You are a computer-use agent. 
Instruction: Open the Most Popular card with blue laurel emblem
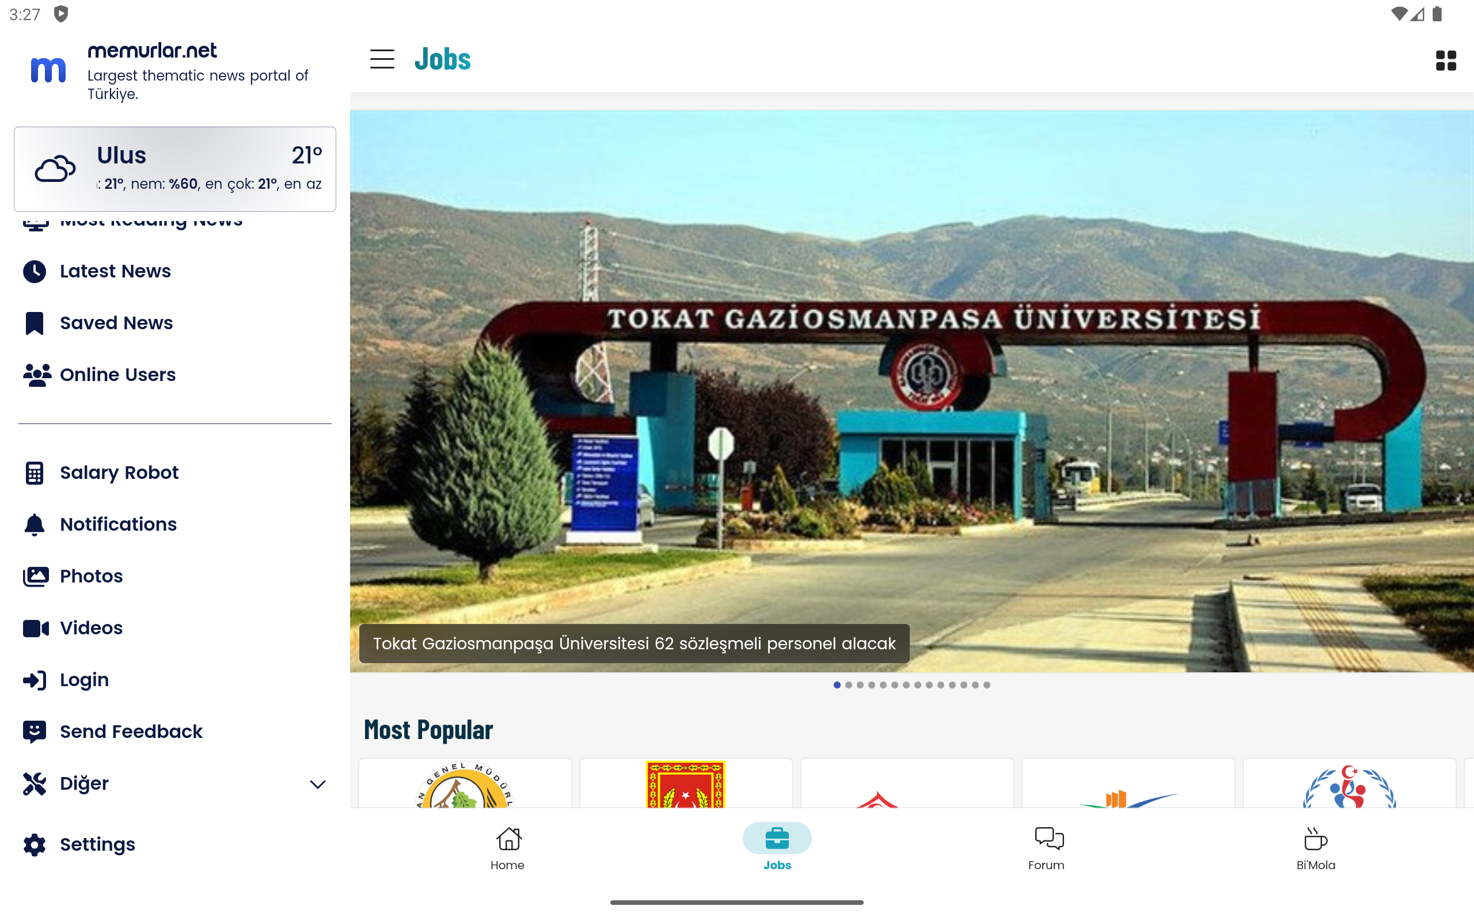(1349, 784)
